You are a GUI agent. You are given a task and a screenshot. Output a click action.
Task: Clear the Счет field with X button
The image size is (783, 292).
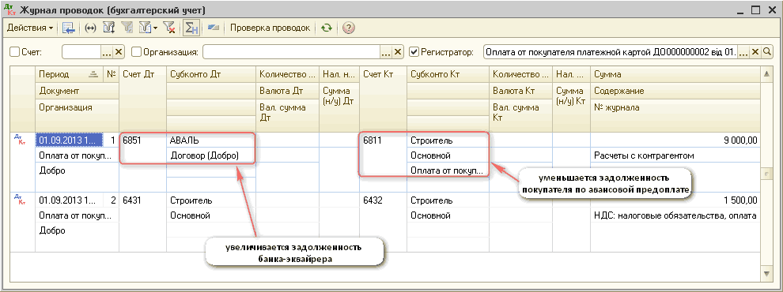[119, 52]
